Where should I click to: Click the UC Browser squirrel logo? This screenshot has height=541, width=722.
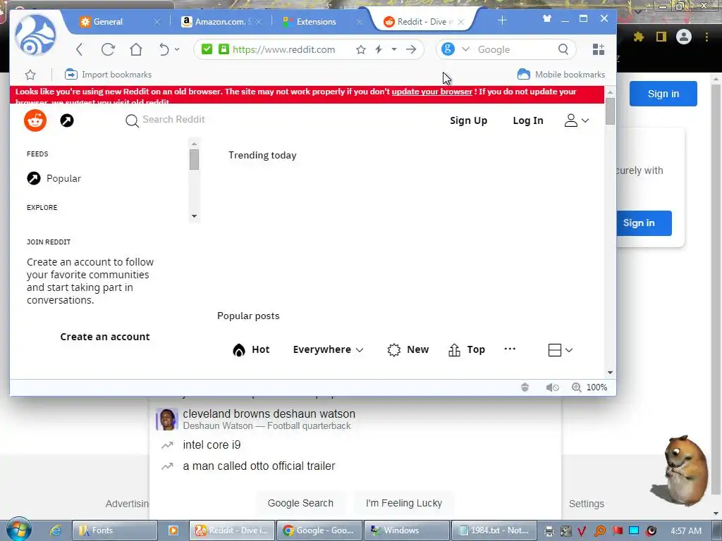pyautogui.click(x=35, y=35)
